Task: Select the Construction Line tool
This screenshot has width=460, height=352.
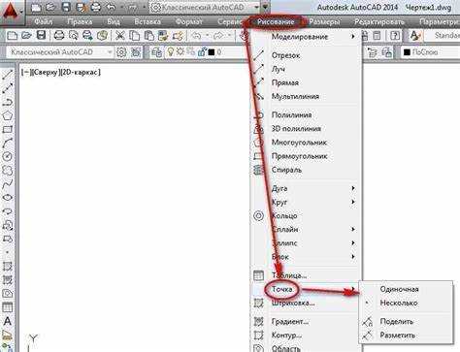Action: [x=7, y=88]
